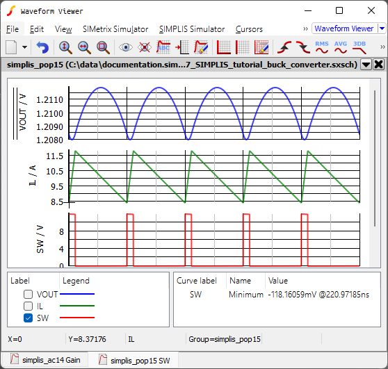The image size is (388, 369).
Task: Click the zoom-to-fit rectangle magnifier icon
Action: tap(103, 47)
